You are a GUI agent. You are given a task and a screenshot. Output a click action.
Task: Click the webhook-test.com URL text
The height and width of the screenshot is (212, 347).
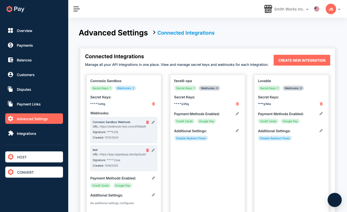tap(123, 126)
